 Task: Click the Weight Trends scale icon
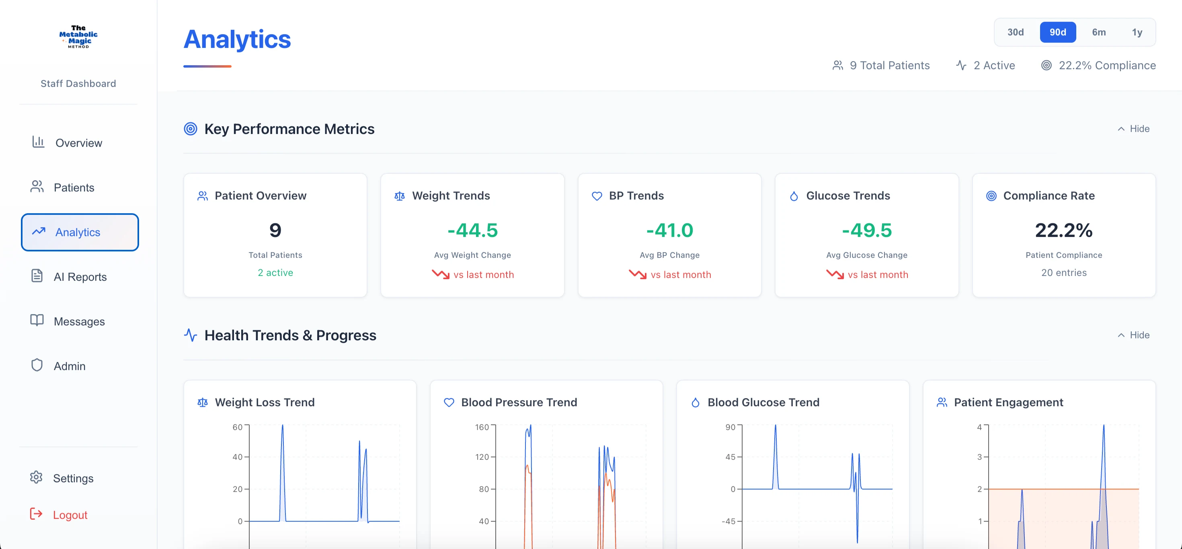point(400,196)
